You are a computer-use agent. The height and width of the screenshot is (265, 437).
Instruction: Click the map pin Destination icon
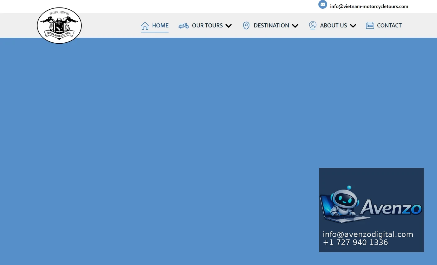pyautogui.click(x=246, y=26)
